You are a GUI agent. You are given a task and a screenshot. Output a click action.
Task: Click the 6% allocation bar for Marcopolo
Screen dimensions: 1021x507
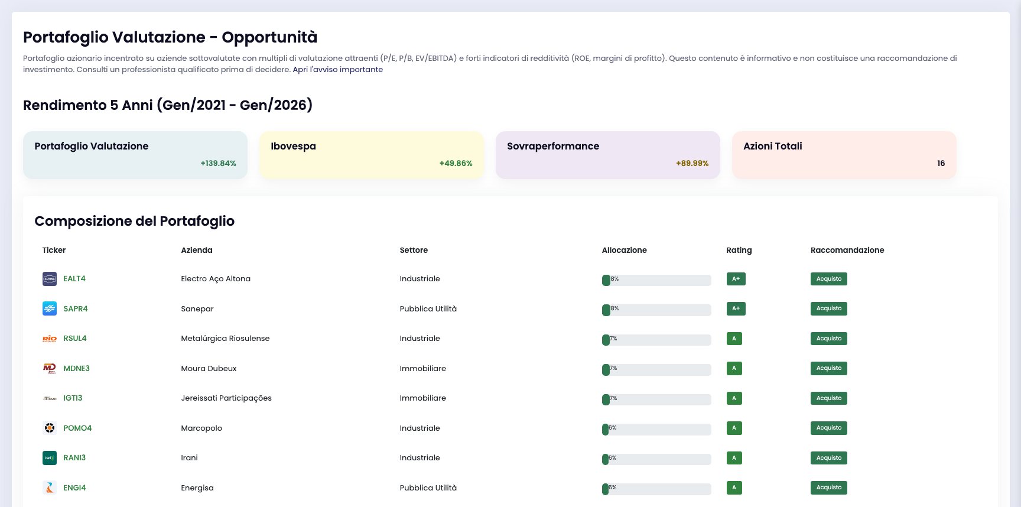(656, 430)
